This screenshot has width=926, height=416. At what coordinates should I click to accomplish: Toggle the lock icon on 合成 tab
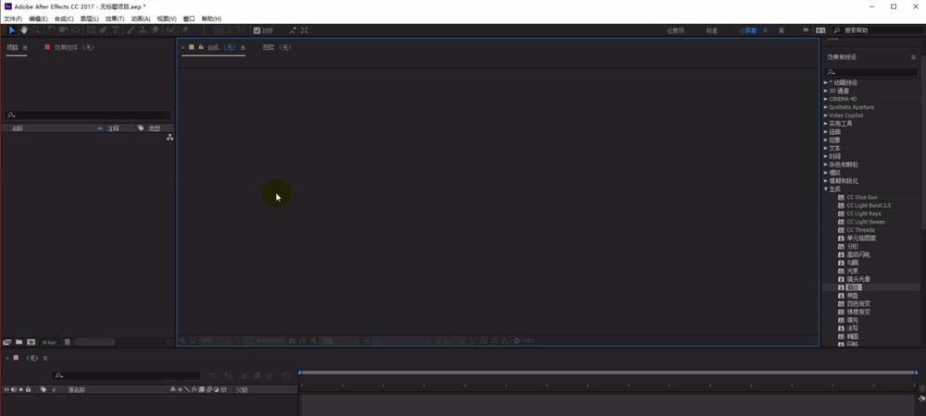click(201, 46)
